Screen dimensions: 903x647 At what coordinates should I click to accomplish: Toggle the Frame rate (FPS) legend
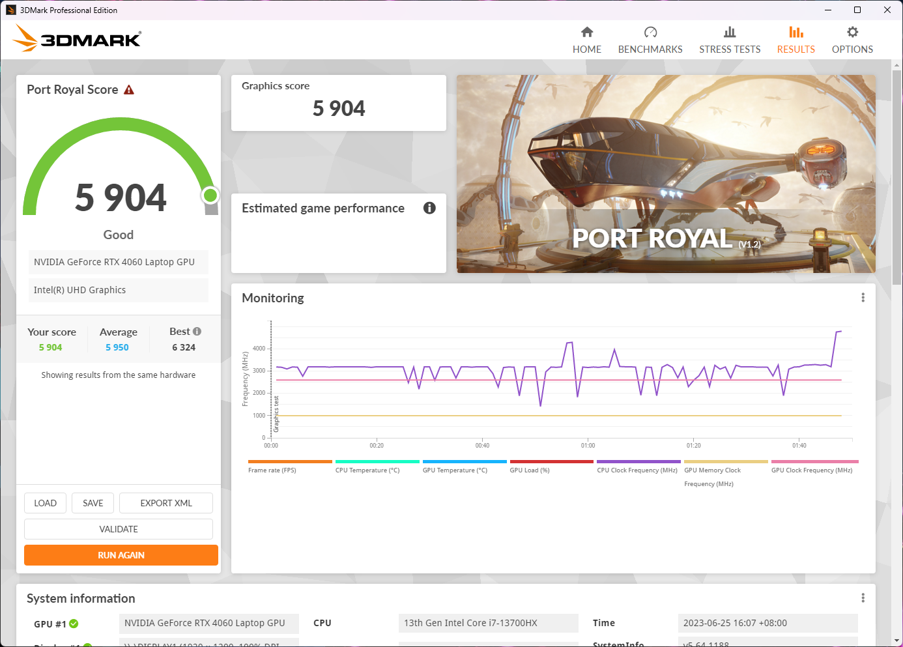tap(272, 470)
